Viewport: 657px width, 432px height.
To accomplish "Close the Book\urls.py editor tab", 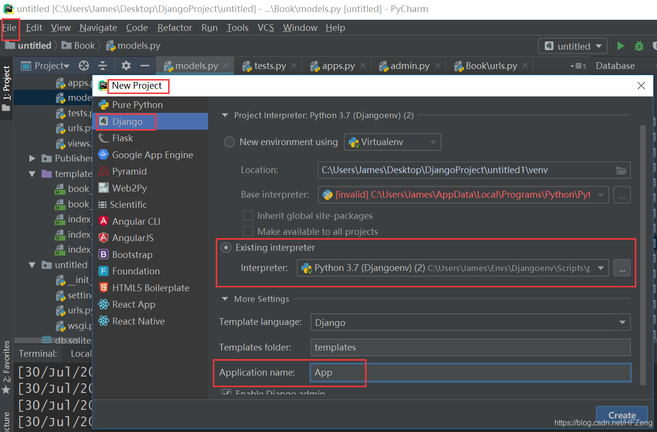I will (x=525, y=66).
